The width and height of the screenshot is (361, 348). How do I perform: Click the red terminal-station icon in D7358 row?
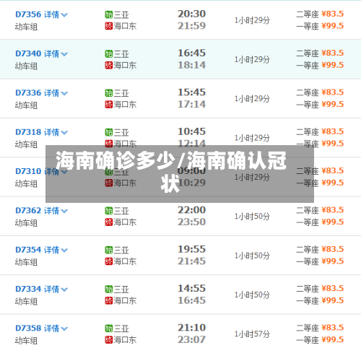pos(109,339)
